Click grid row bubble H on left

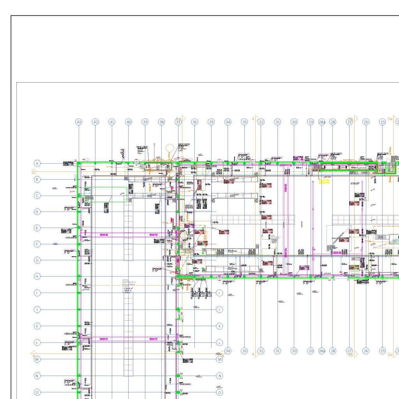point(37,277)
